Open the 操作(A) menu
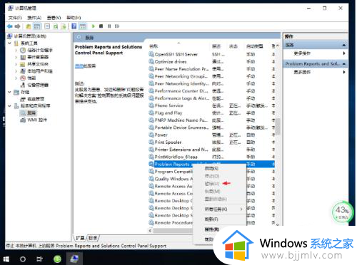 34,18
